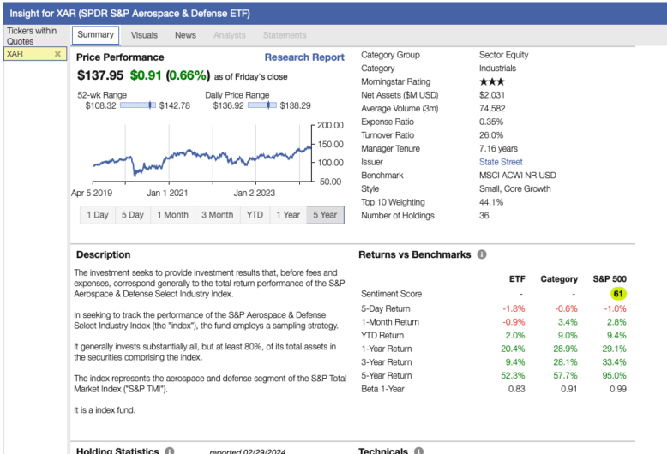Show the 3 Month price chart
This screenshot has height=454, width=667.
218,215
